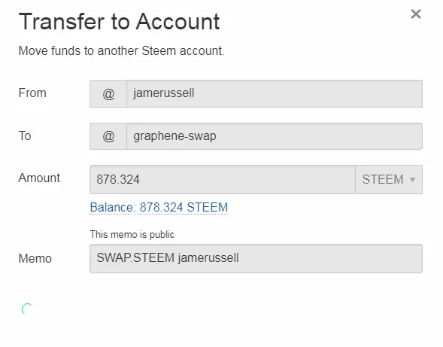Image resolution: width=443 pixels, height=347 pixels.
Task: Click the teal loading spinner icon
Action: (27, 309)
